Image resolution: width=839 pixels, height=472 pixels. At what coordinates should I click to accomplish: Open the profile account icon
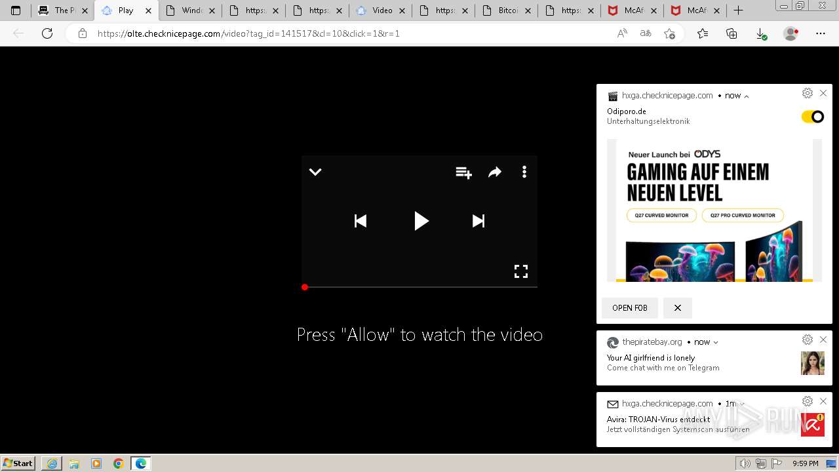coord(791,33)
